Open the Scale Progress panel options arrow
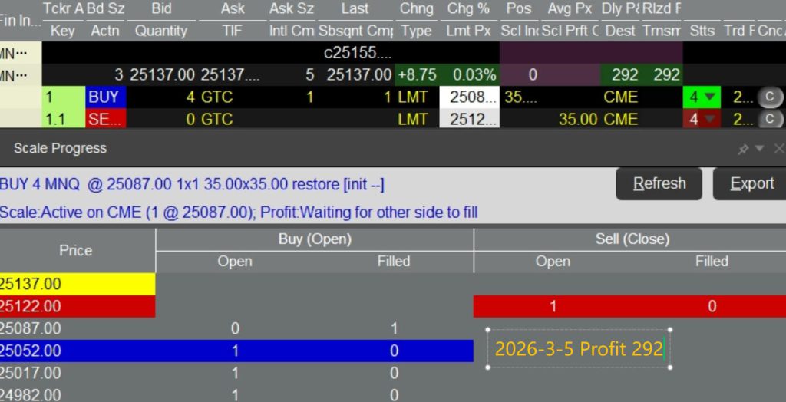Viewport: 786px width, 402px height. click(760, 148)
